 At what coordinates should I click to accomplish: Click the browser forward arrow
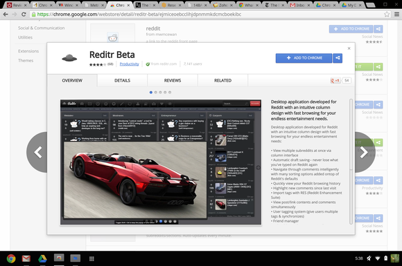(15, 15)
